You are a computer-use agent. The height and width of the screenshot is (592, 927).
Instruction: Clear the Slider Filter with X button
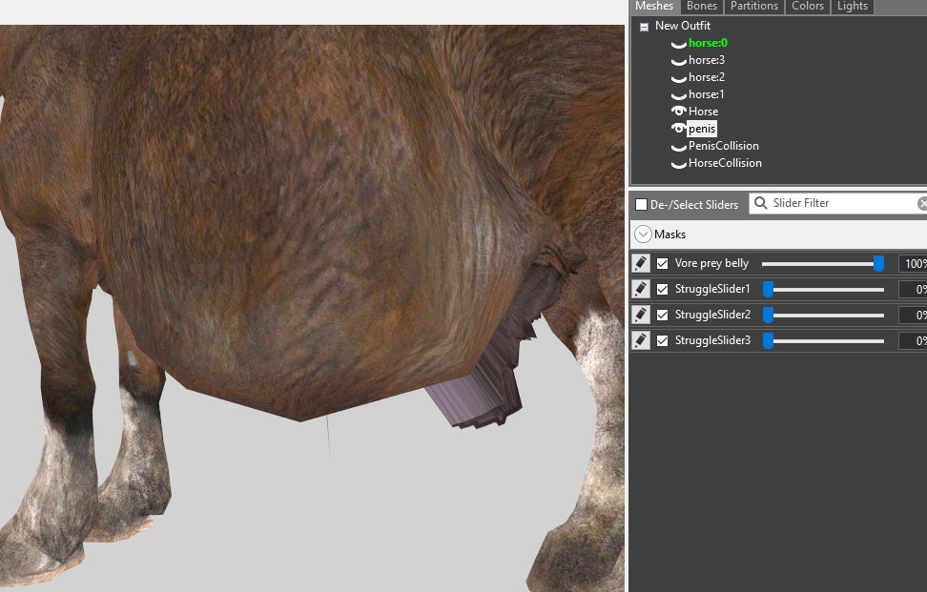(922, 203)
